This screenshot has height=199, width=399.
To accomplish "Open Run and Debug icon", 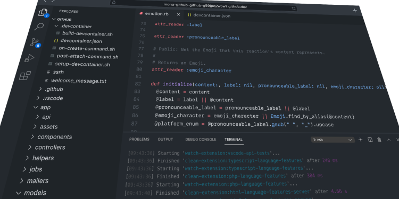I will pos(29,58).
